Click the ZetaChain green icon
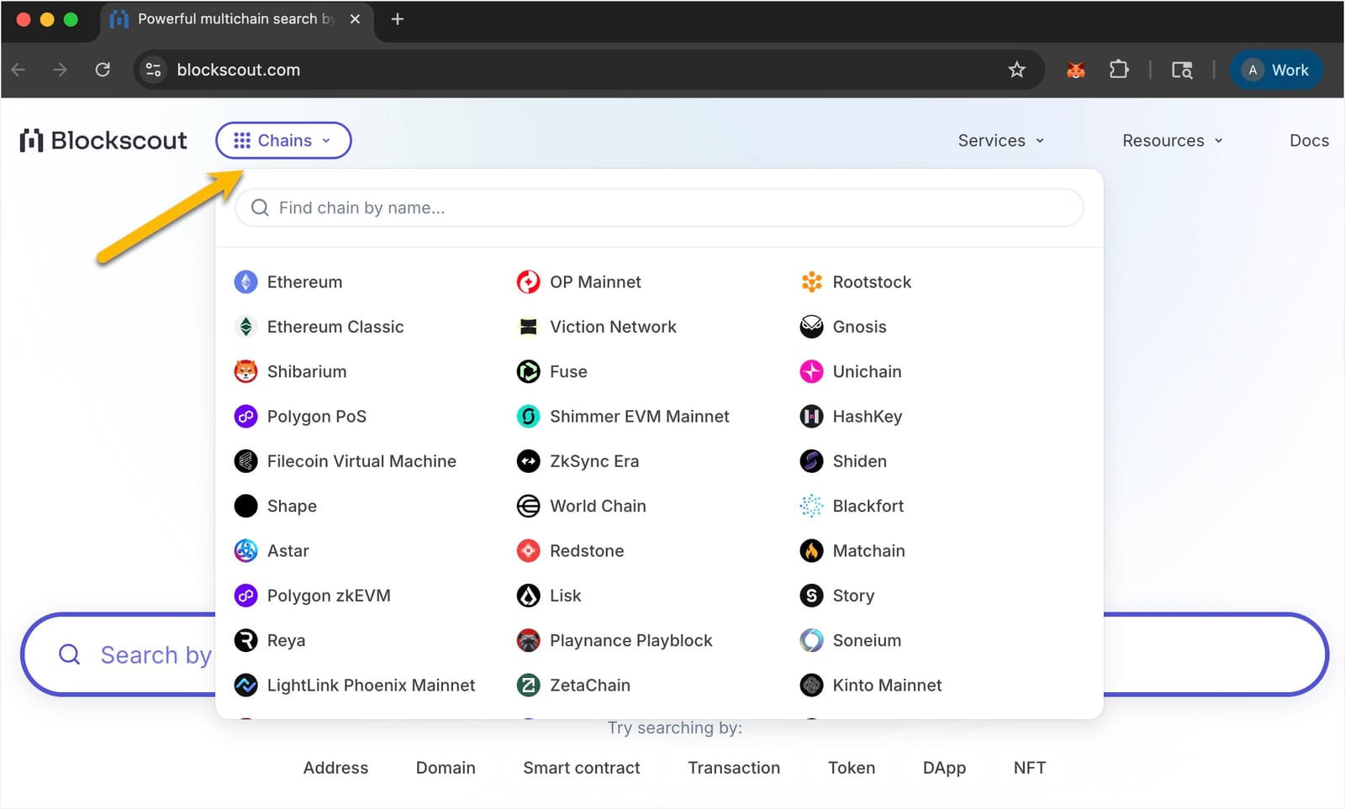The width and height of the screenshot is (1345, 809). tap(528, 685)
